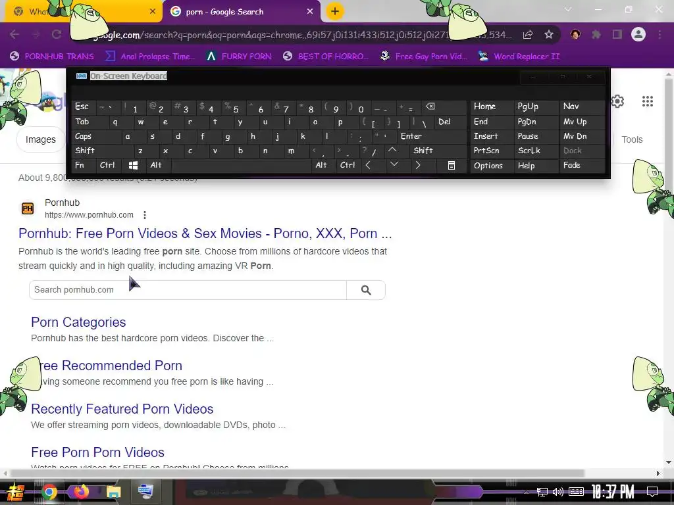Open the Start button on taskbar
The width and height of the screenshot is (674, 505).
pyautogui.click(x=16, y=492)
